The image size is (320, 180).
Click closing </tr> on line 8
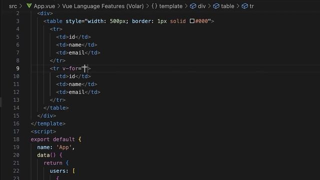coord(58,60)
